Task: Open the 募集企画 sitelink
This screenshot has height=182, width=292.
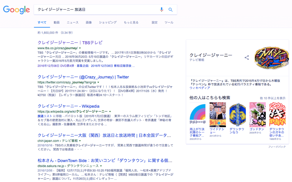Action: (x=82, y=66)
